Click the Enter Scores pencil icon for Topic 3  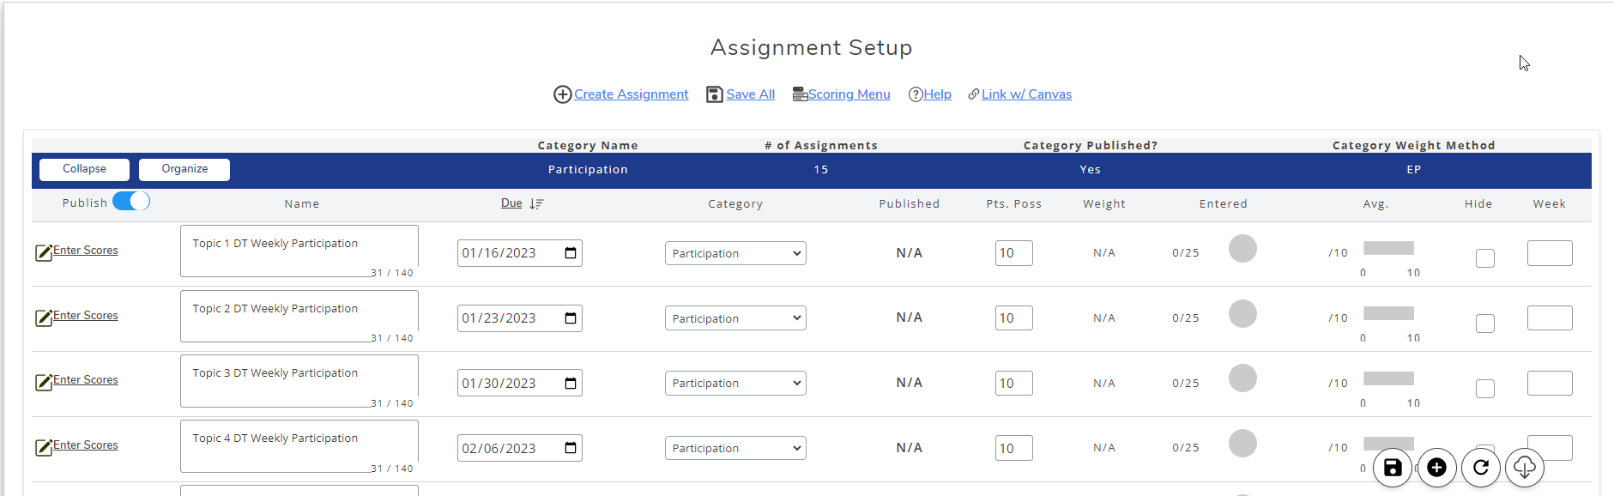(x=44, y=382)
